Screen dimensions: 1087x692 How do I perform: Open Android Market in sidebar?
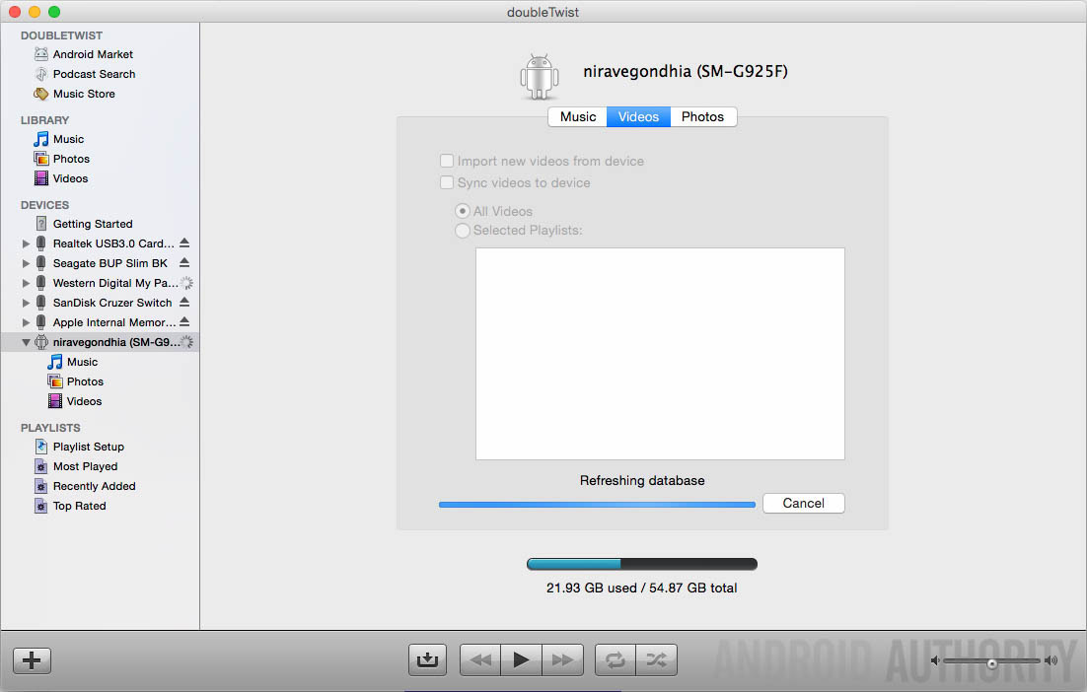pos(93,54)
